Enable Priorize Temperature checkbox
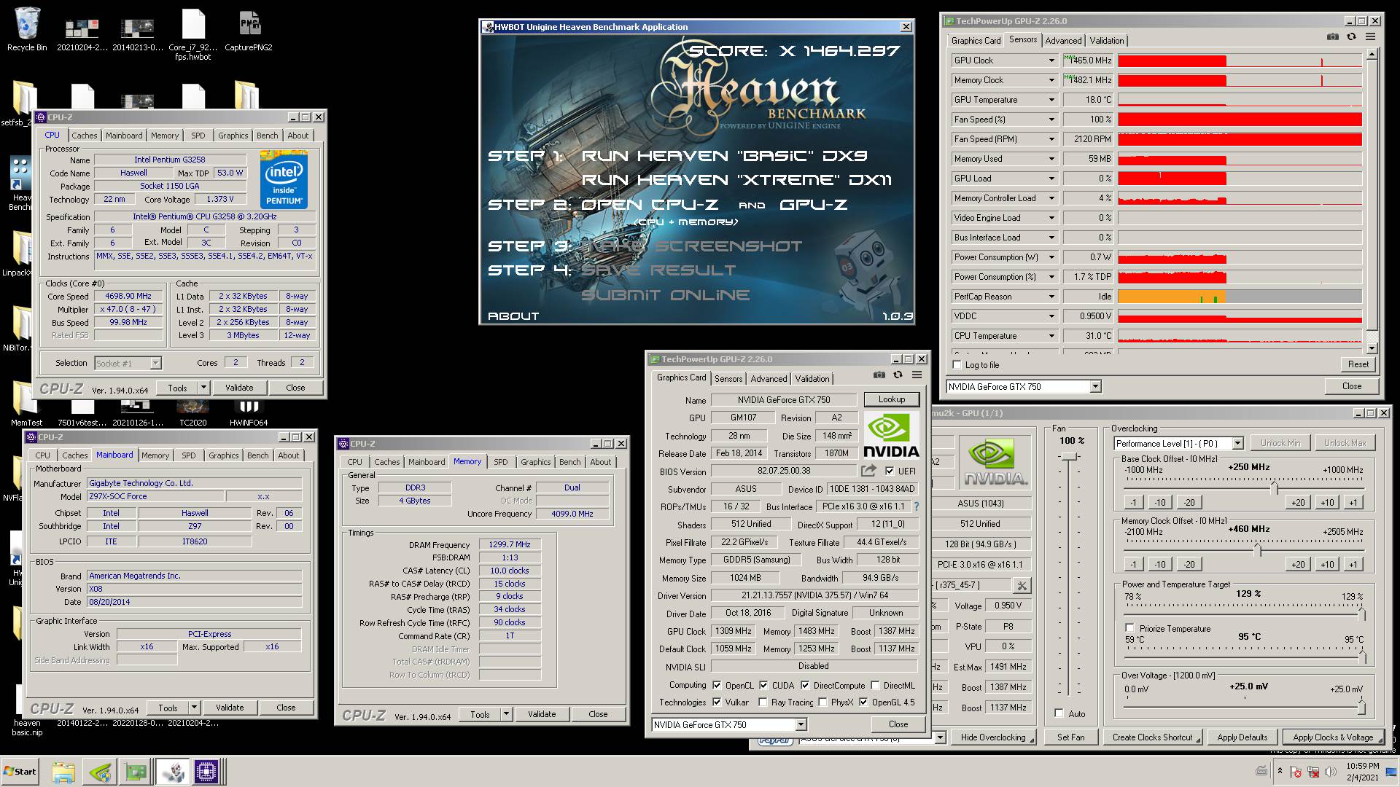 pos(1130,628)
